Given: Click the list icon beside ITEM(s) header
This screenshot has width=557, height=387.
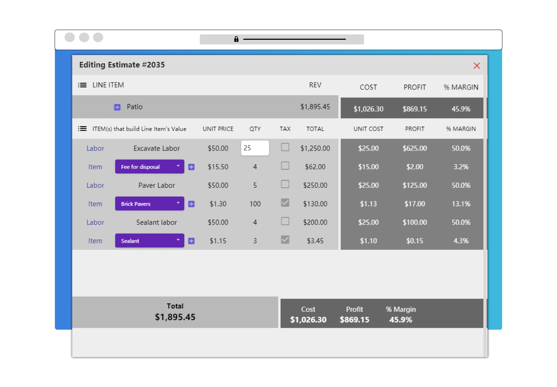Looking at the screenshot, I should (x=82, y=129).
